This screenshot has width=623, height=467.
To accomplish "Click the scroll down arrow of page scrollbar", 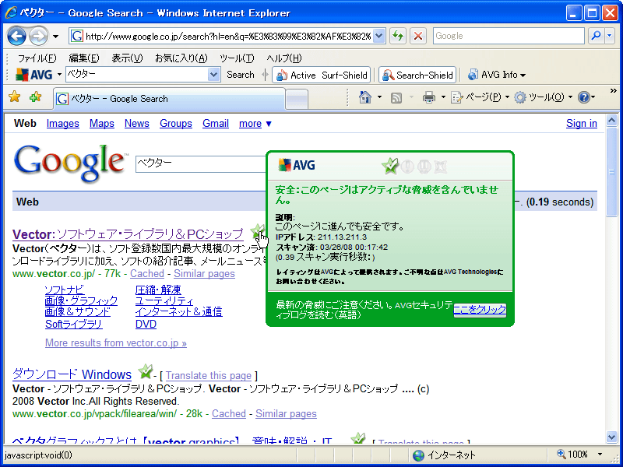I will point(611,437).
